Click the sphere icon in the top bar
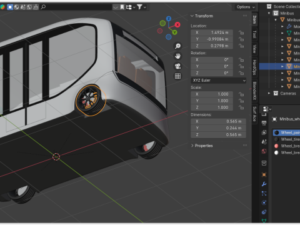The image size is (300, 225). click(x=16, y=7)
